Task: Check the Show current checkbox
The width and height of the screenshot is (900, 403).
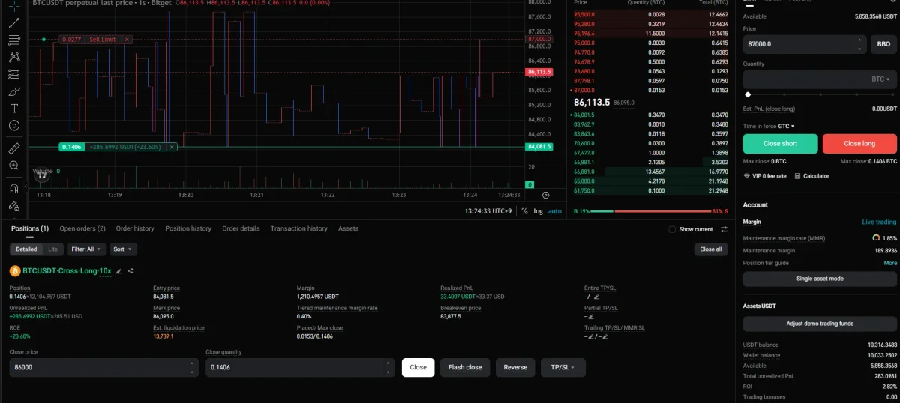Action: click(672, 229)
